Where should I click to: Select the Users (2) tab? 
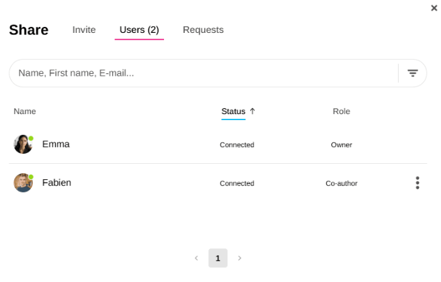click(139, 30)
